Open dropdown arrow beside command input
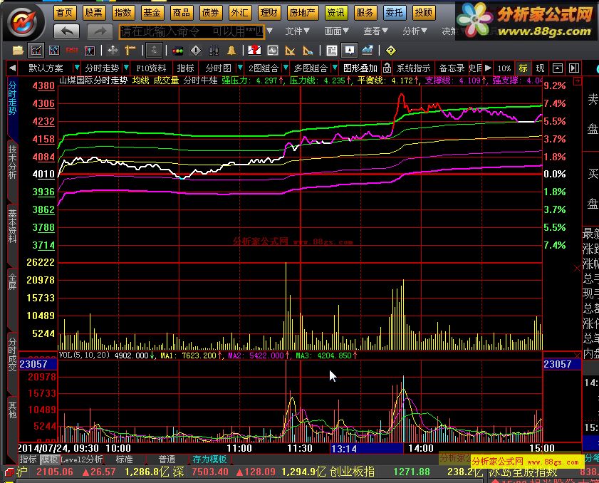599x483 pixels. (x=270, y=31)
